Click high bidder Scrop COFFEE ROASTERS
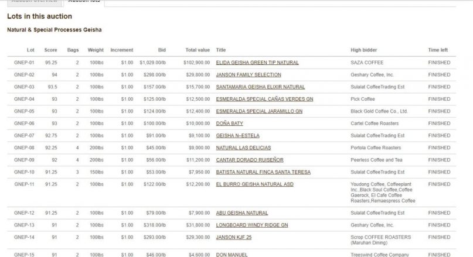Screen dimensions: 473x257 381,240
